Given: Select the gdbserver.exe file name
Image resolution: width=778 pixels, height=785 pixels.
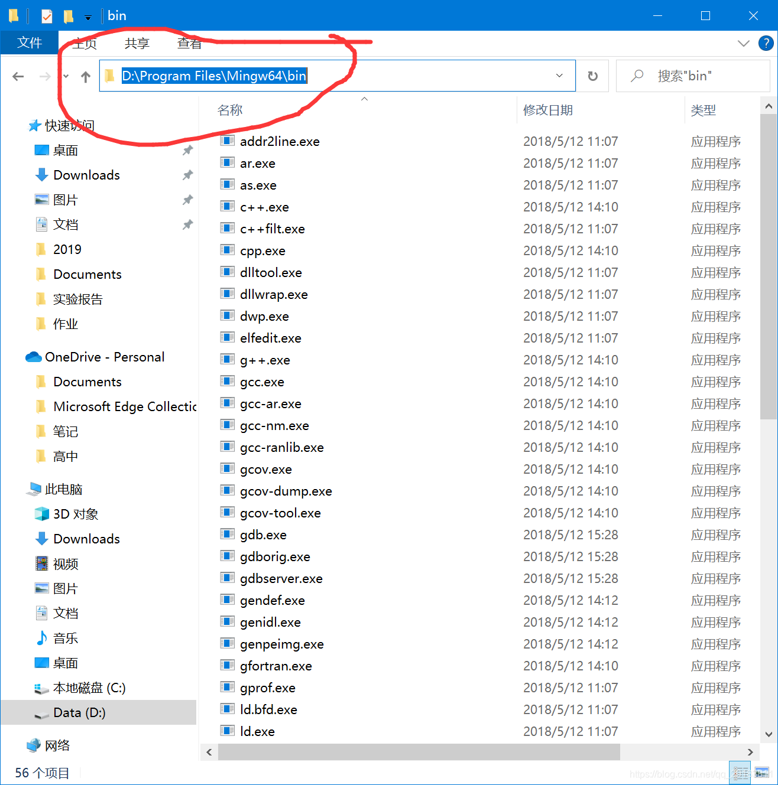Looking at the screenshot, I should click(281, 578).
